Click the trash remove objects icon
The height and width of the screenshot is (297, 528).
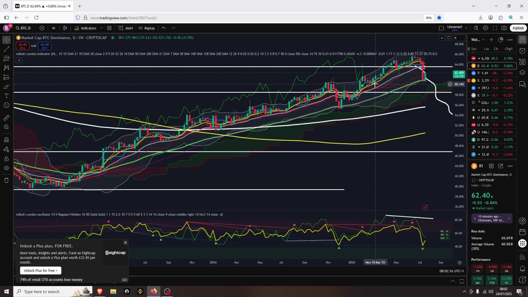(6, 180)
